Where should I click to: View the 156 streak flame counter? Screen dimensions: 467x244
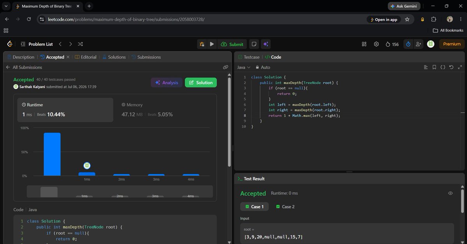tap(392, 44)
